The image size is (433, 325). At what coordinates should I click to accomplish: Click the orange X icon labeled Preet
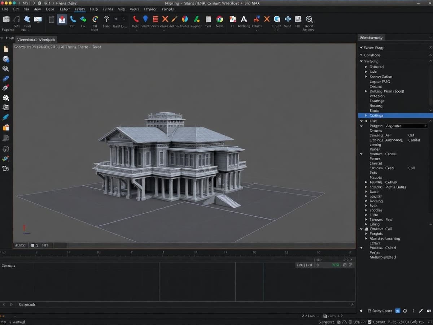(165, 19)
